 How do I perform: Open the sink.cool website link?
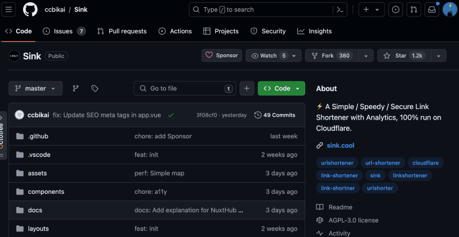pos(340,145)
